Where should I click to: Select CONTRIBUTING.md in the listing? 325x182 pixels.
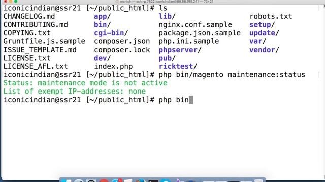[36, 25]
